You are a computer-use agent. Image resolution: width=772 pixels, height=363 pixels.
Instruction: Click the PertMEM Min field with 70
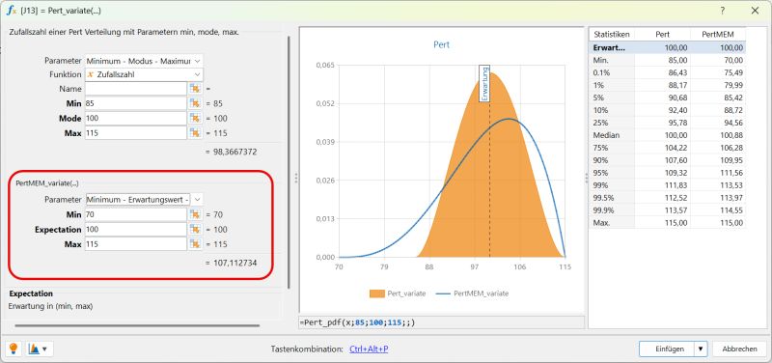pyautogui.click(x=136, y=214)
